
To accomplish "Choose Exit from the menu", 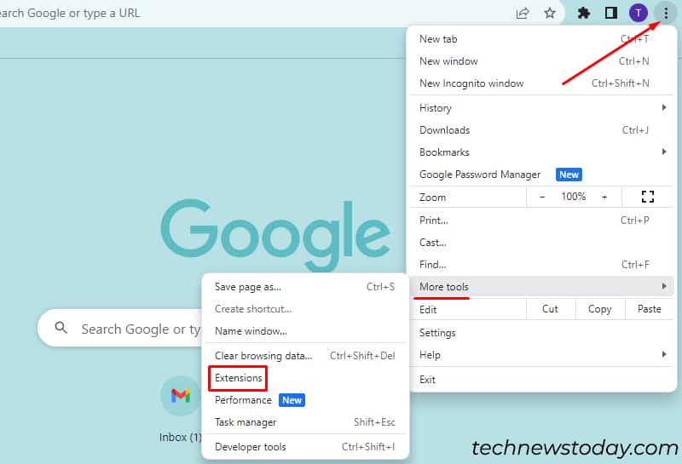I will pyautogui.click(x=541, y=379).
